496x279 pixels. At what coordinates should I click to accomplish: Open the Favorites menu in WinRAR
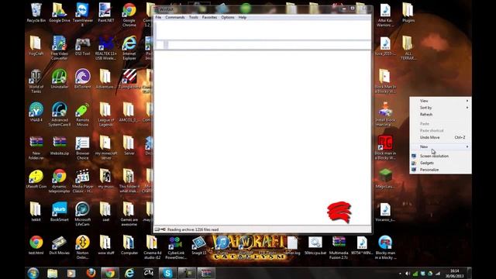pyautogui.click(x=209, y=17)
